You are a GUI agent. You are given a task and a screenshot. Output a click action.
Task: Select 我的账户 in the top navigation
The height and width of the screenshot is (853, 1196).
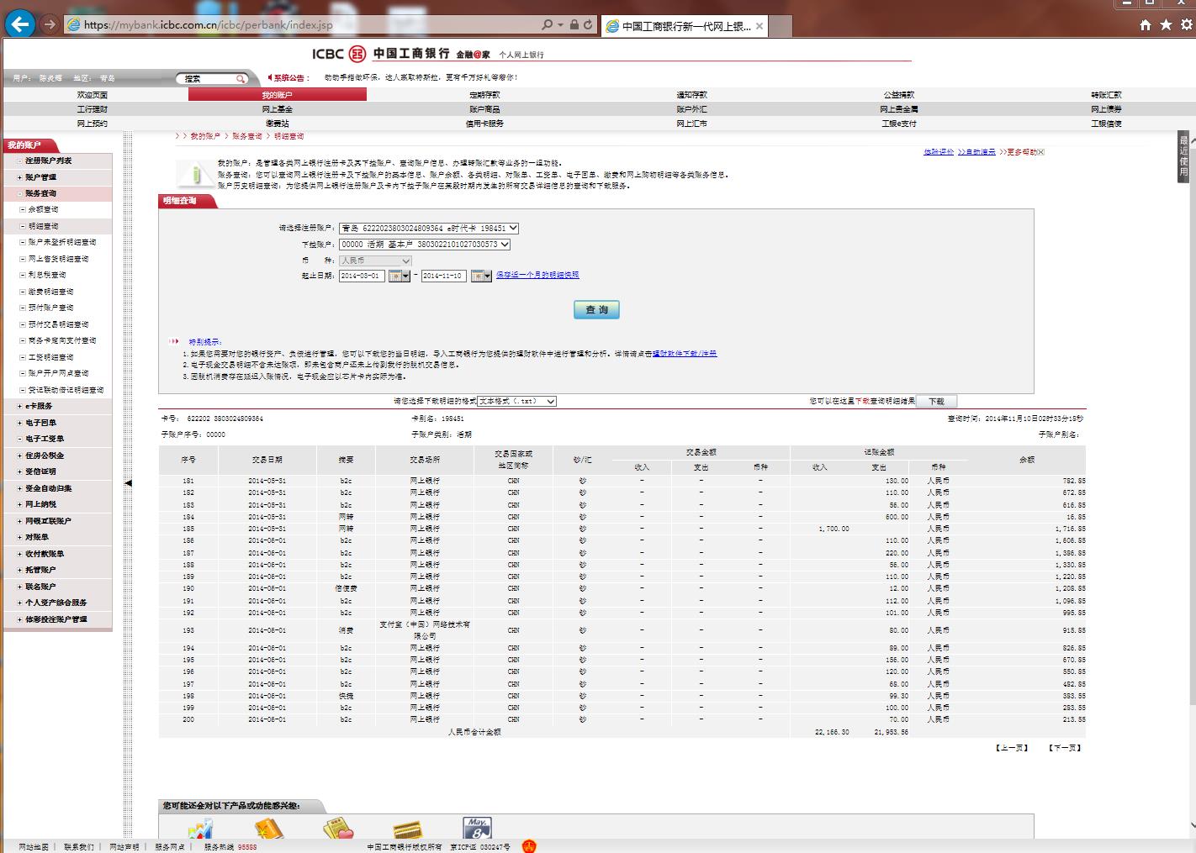(277, 95)
